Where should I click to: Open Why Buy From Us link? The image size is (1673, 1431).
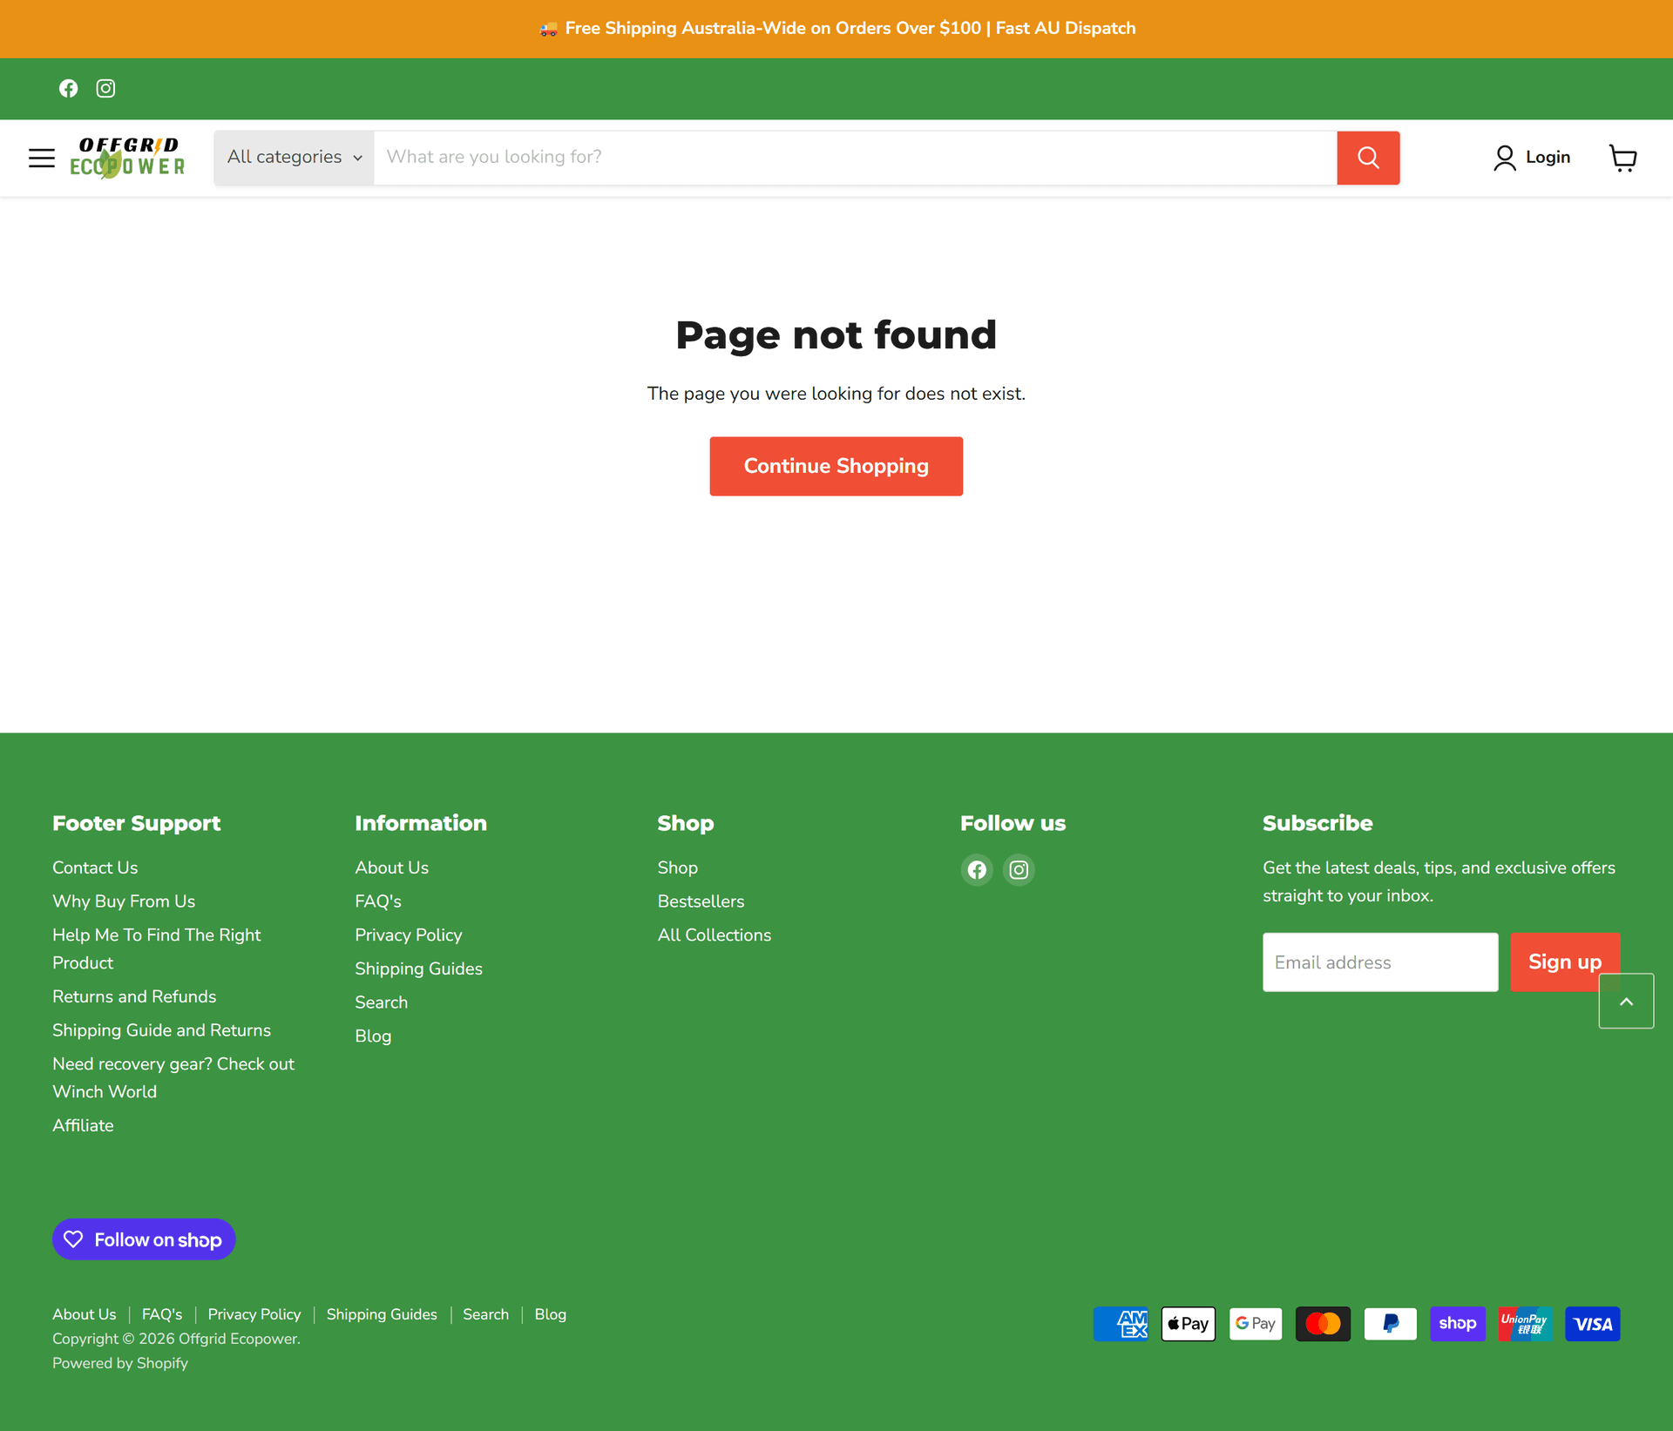[x=124, y=901]
